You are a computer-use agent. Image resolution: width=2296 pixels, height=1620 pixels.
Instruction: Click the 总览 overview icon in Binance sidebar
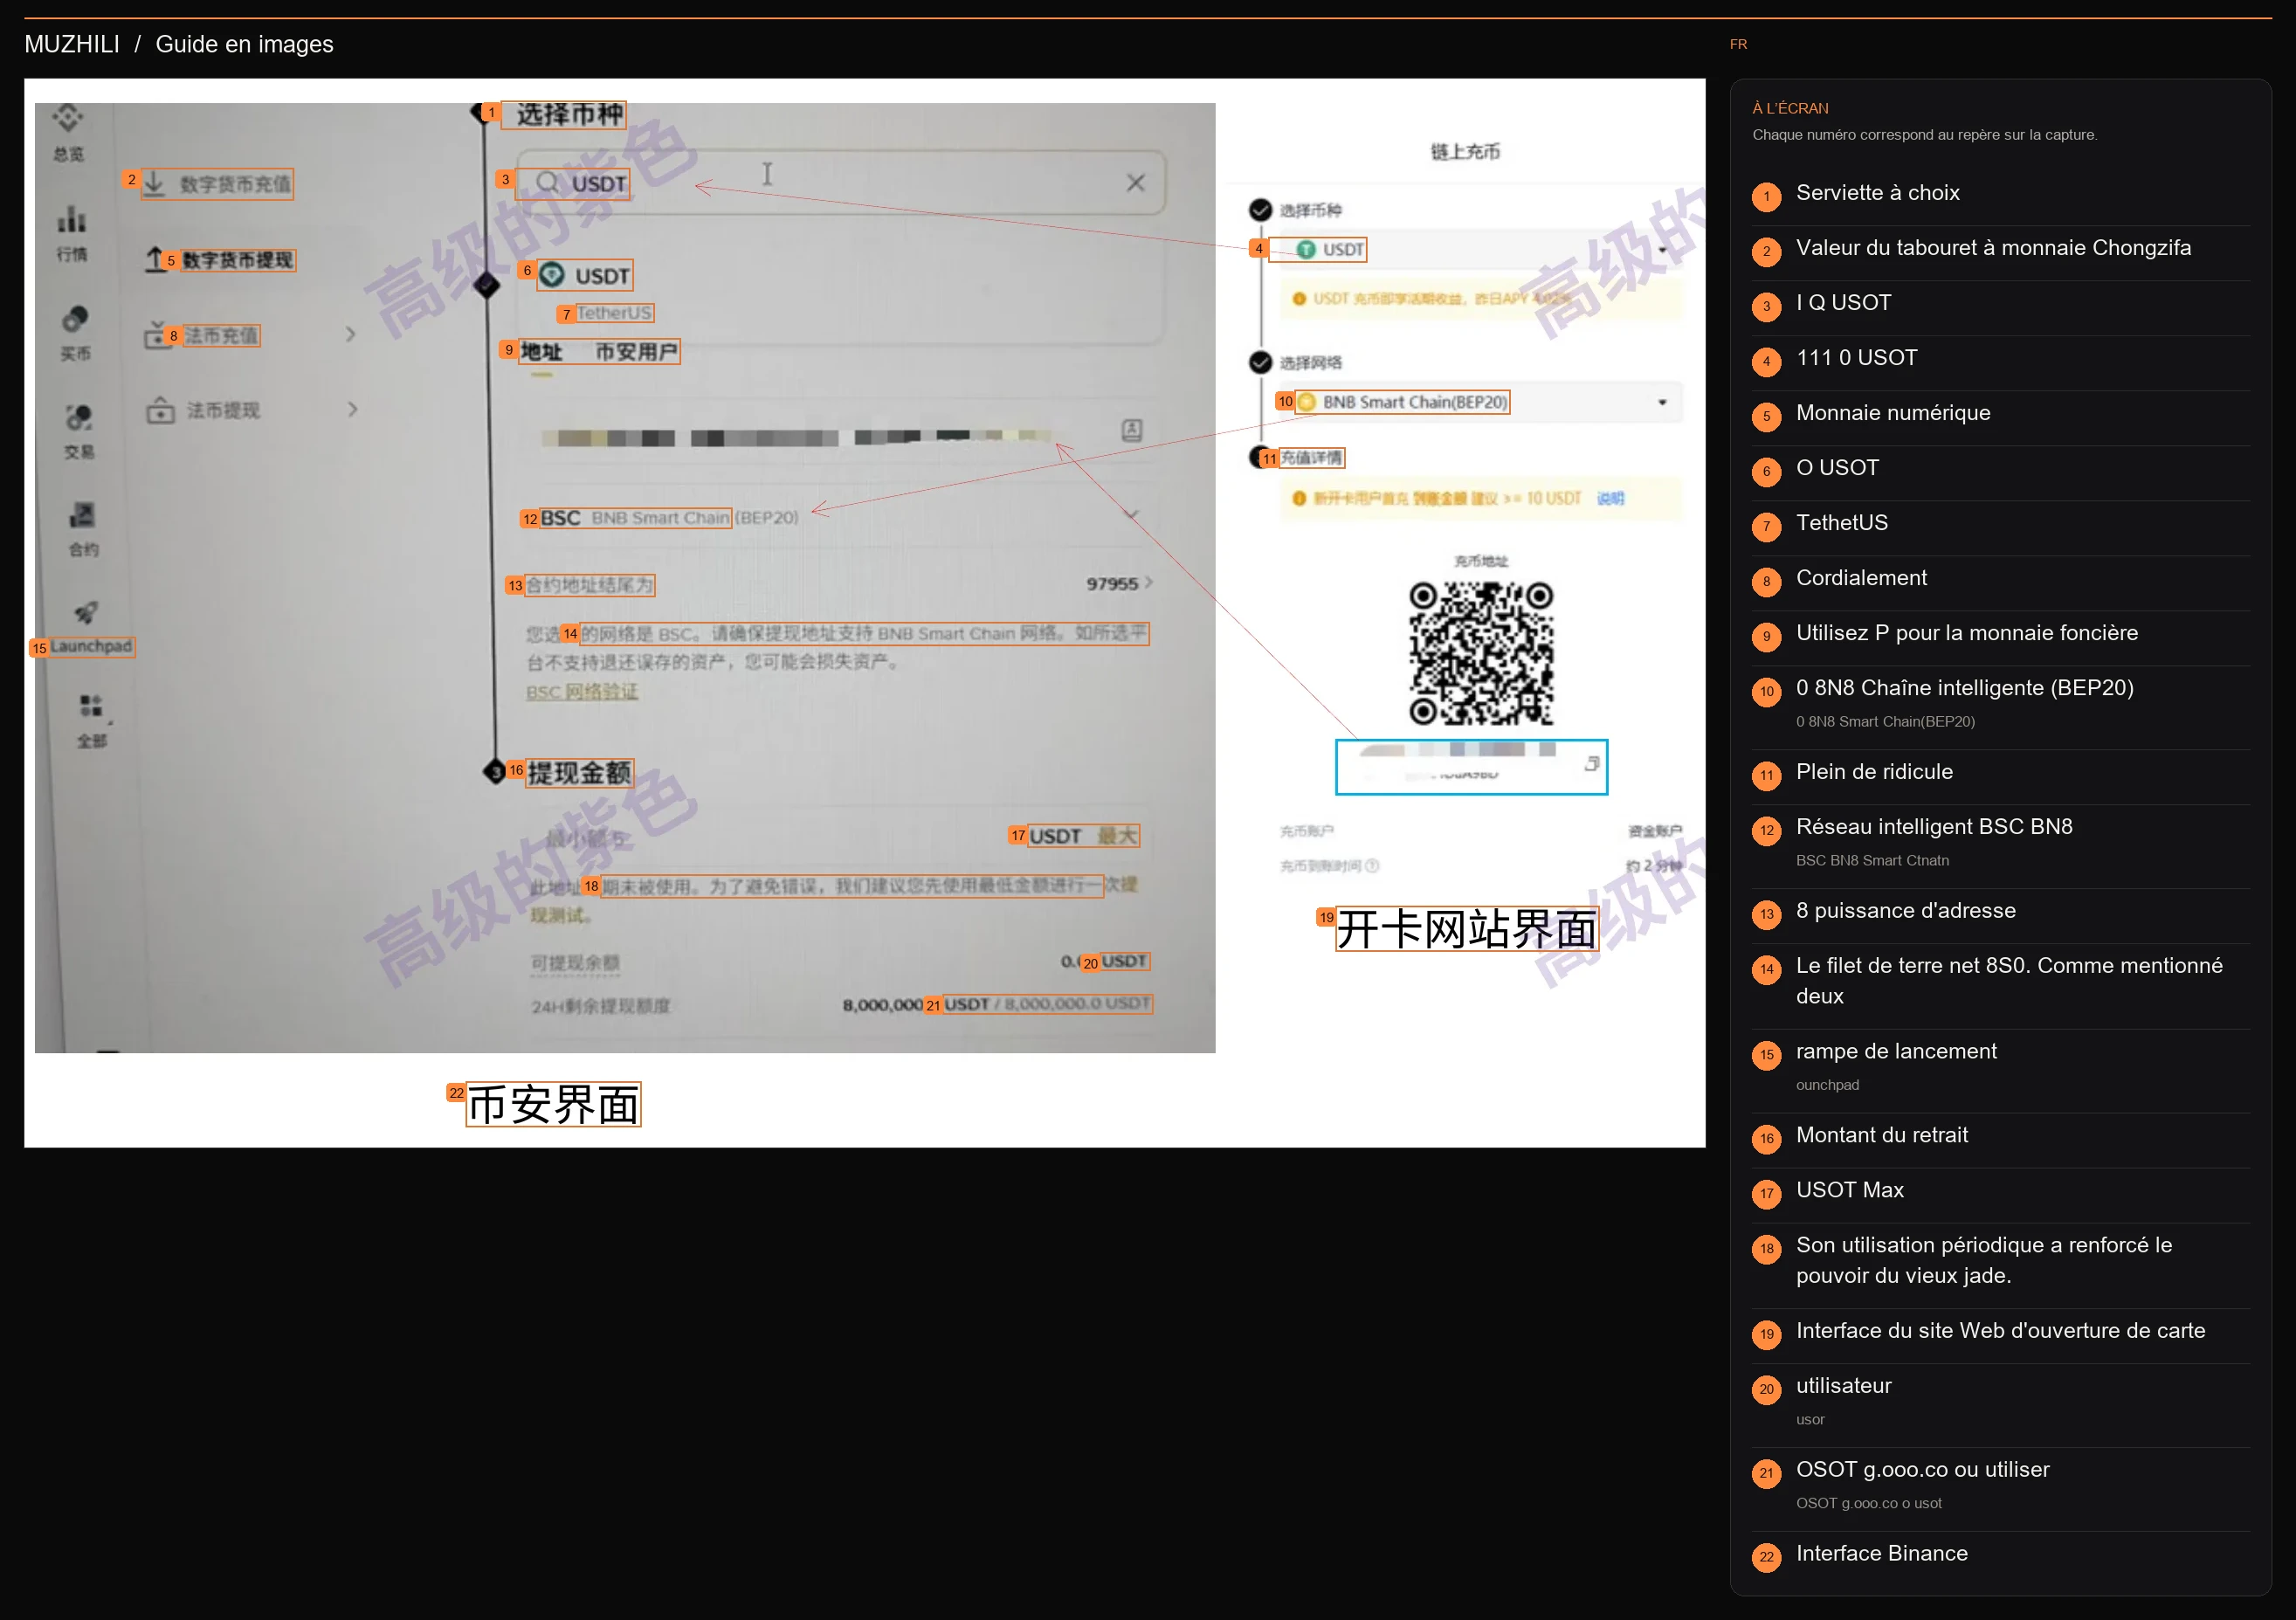[68, 118]
